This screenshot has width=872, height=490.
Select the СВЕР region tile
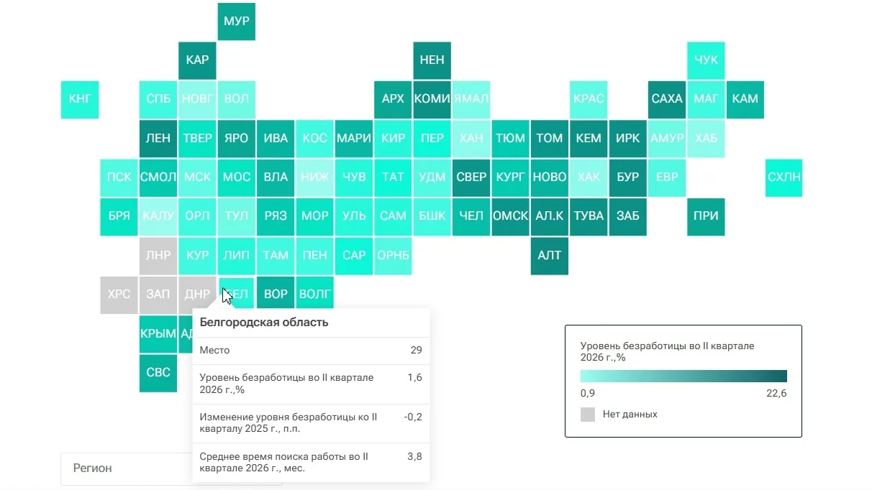pos(471,177)
